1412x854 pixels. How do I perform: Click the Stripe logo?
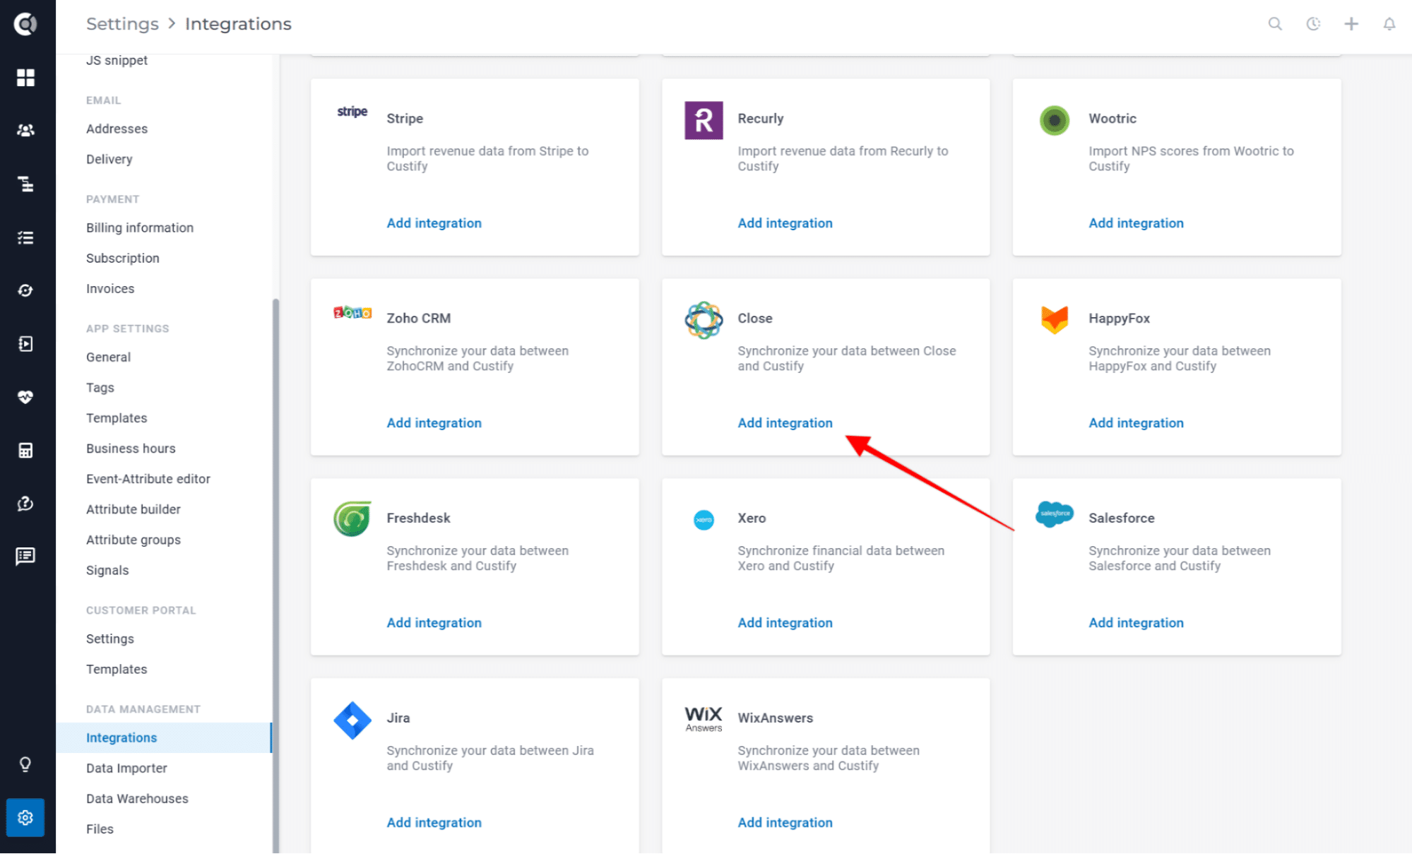tap(352, 112)
